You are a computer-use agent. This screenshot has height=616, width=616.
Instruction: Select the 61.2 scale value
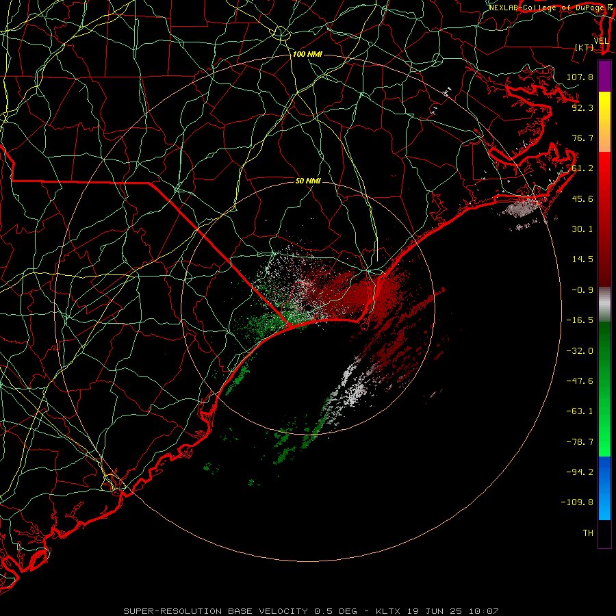[582, 168]
